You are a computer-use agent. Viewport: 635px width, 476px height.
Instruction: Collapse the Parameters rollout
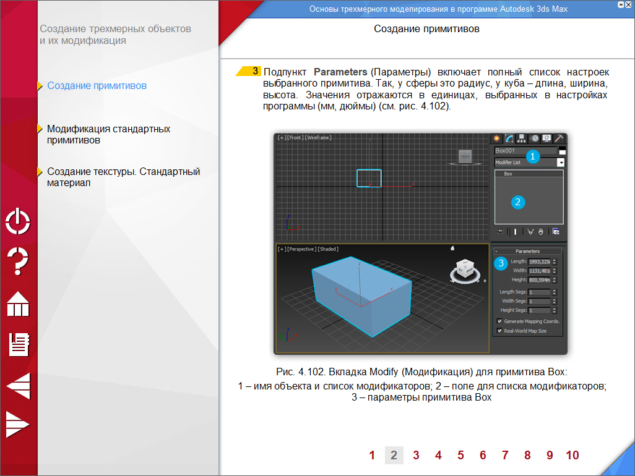coord(496,252)
